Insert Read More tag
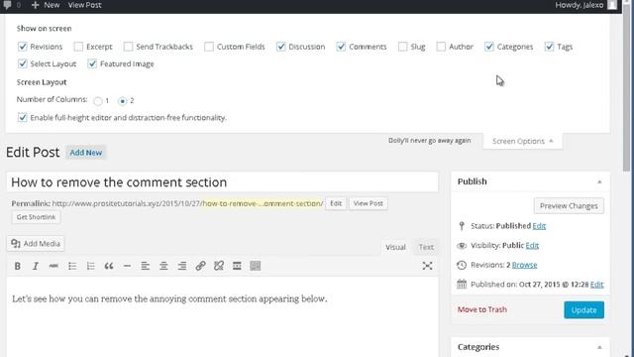Screen dimensions: 634x357 pos(237,266)
